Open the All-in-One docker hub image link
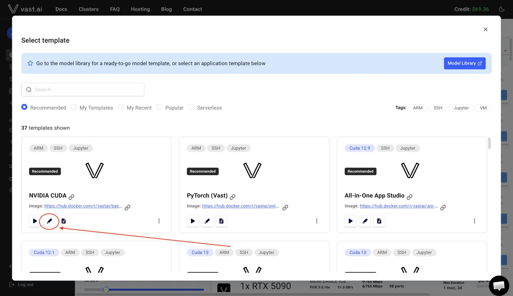Viewport: 513px width, 296px height. [x=399, y=206]
